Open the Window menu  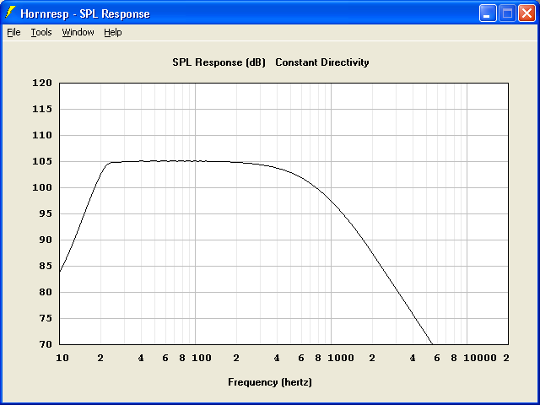pyautogui.click(x=78, y=32)
